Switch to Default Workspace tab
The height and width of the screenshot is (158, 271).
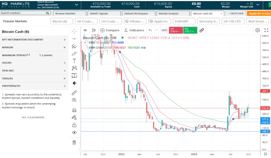(139, 14)
